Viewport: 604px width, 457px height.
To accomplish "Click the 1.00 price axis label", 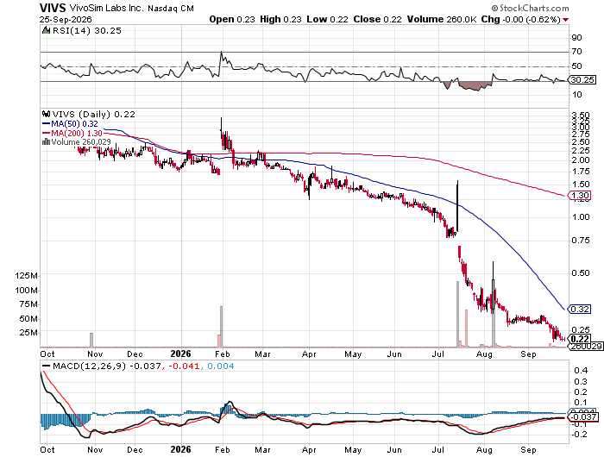I will click(x=581, y=217).
